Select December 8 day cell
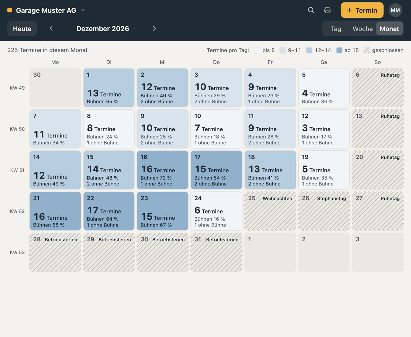 (x=109, y=129)
